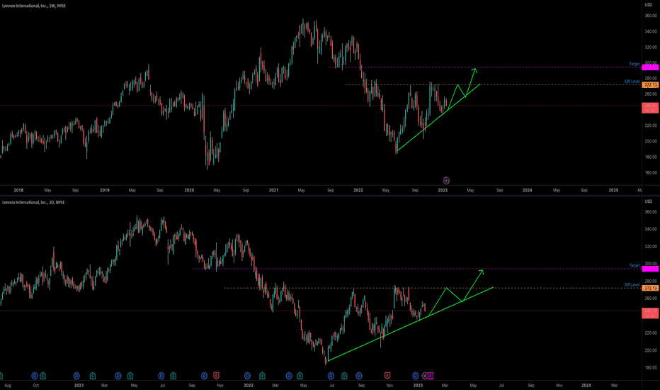This screenshot has height=390, width=660.
Task: Click 2020 on the weekly time axis
Action: 189,190
